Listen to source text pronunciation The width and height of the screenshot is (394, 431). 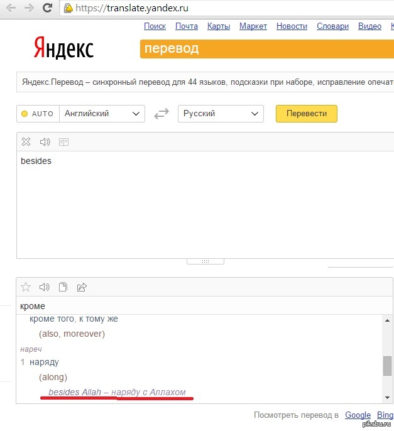(x=45, y=142)
